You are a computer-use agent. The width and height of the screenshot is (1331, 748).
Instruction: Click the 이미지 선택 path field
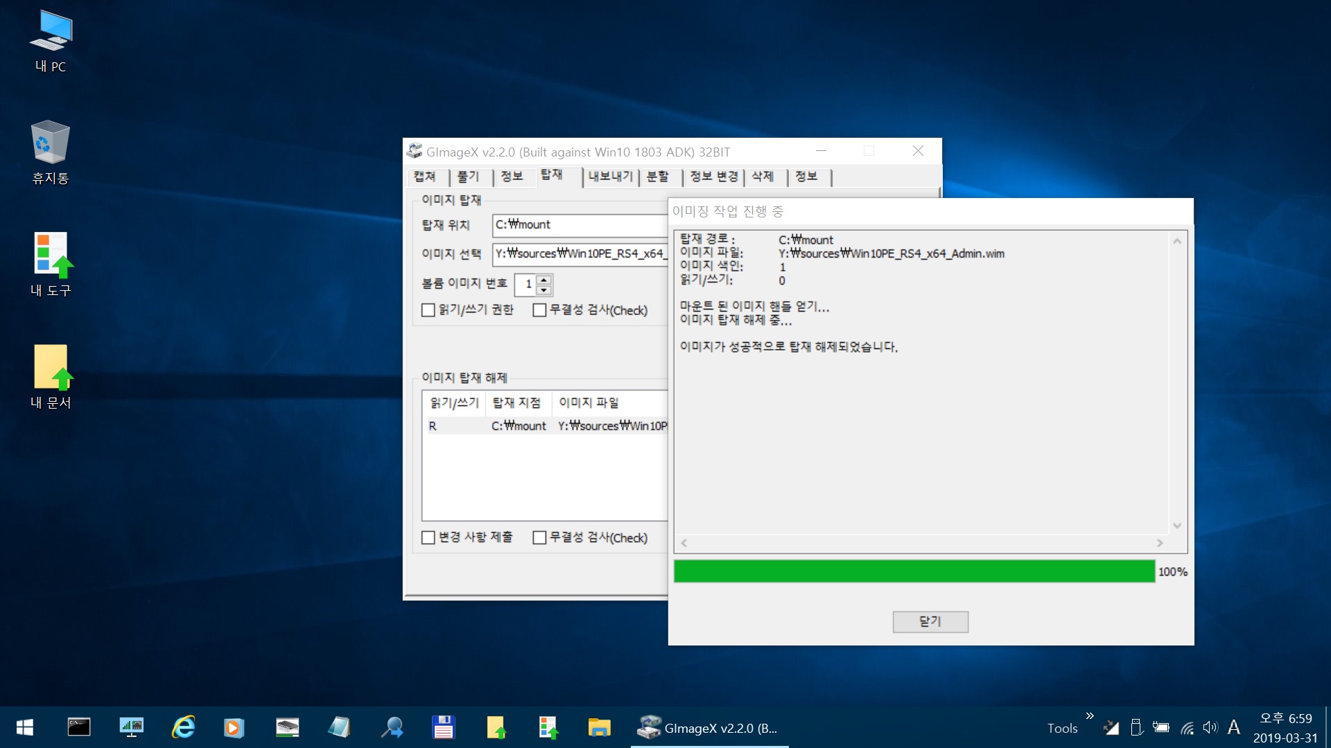coord(580,253)
